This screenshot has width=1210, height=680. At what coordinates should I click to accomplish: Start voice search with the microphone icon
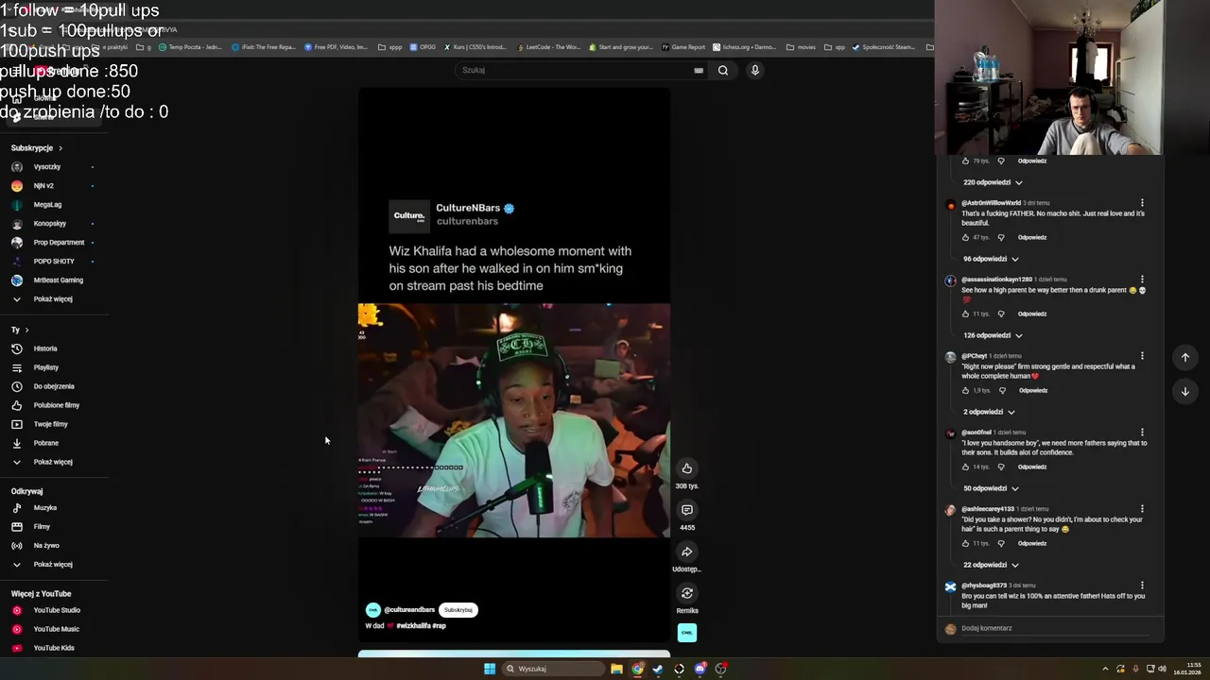point(755,70)
